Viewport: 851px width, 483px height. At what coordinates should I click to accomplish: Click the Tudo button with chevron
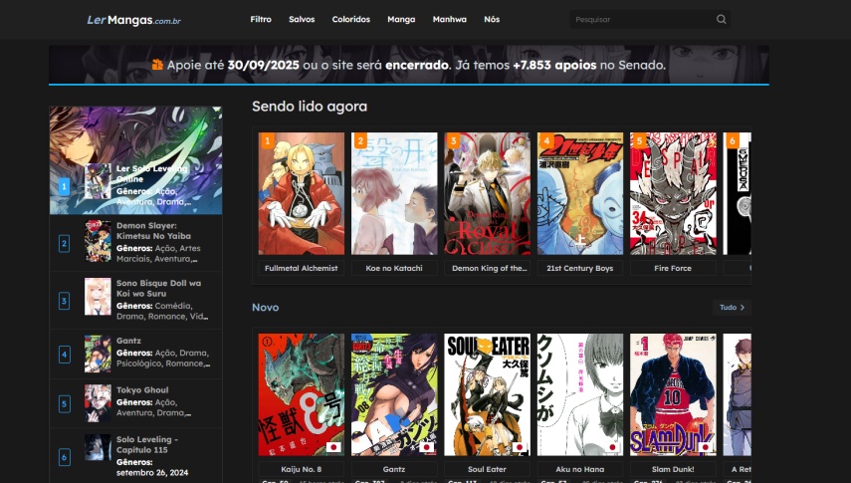point(732,308)
